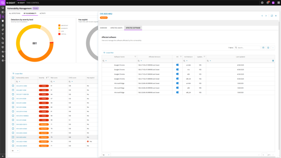Open the vulnerability list page size dropdown
Viewport: 281px width, 158px height.
tap(15, 150)
